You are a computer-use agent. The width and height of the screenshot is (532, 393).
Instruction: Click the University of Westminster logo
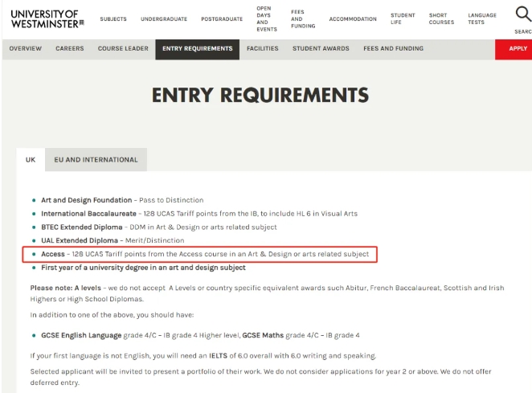pyautogui.click(x=47, y=18)
